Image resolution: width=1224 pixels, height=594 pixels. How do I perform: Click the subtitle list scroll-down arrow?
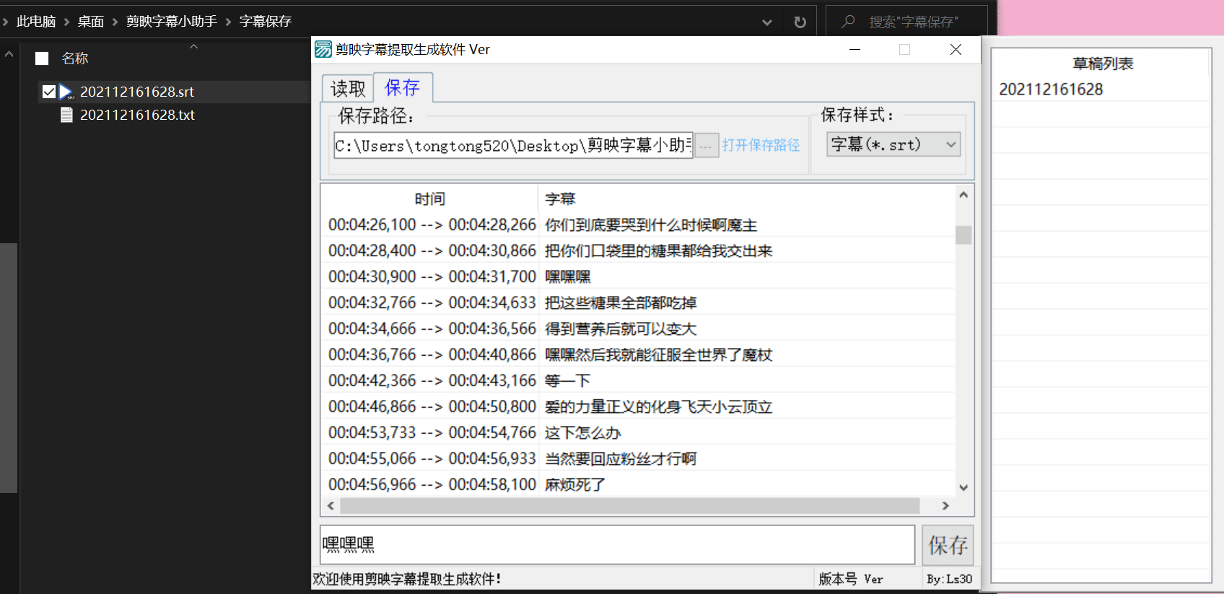click(963, 488)
